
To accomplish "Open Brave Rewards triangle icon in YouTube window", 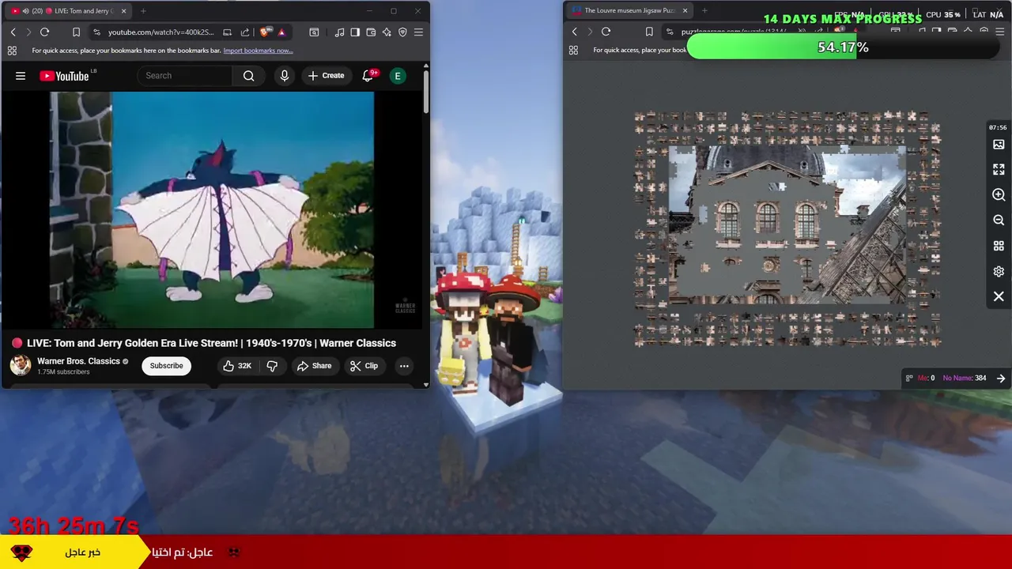I will click(281, 32).
